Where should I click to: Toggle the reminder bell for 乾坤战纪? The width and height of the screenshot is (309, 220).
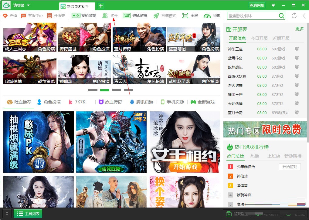(297, 67)
